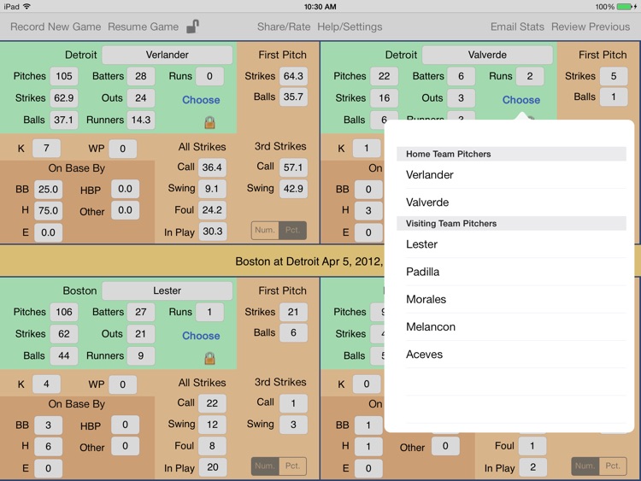Tap Lester's Runners value 9

141,355
